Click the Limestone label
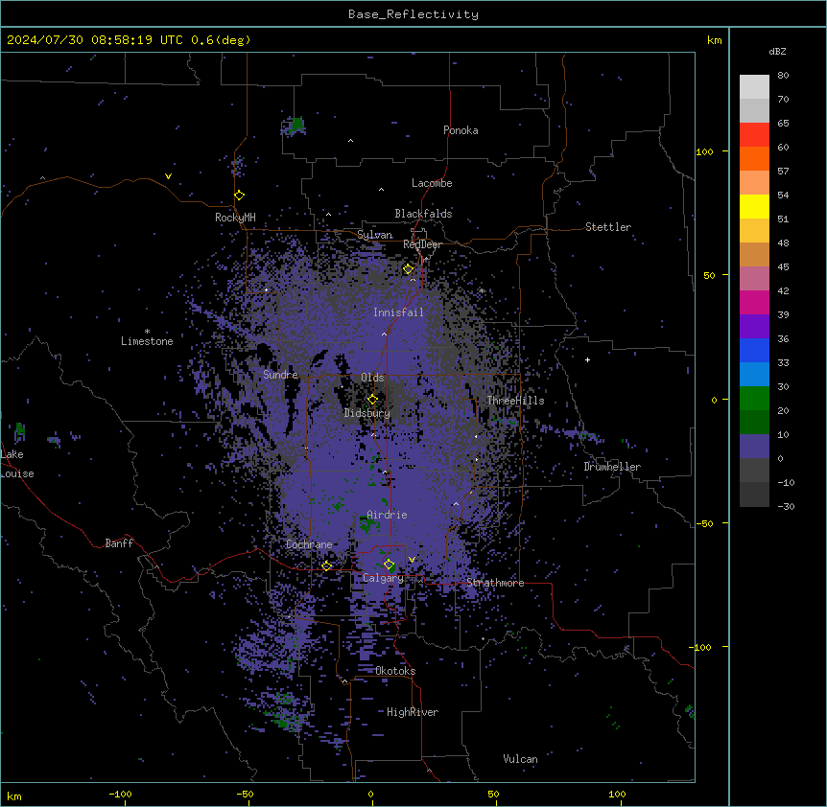 [x=147, y=341]
